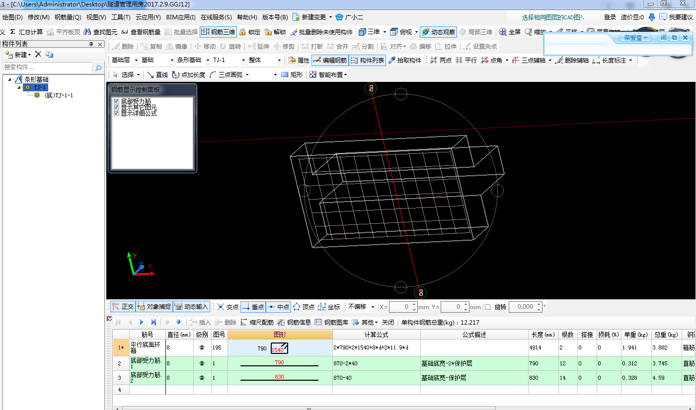Click 全屏 full screen icon
The width and height of the screenshot is (696, 410).
(510, 32)
